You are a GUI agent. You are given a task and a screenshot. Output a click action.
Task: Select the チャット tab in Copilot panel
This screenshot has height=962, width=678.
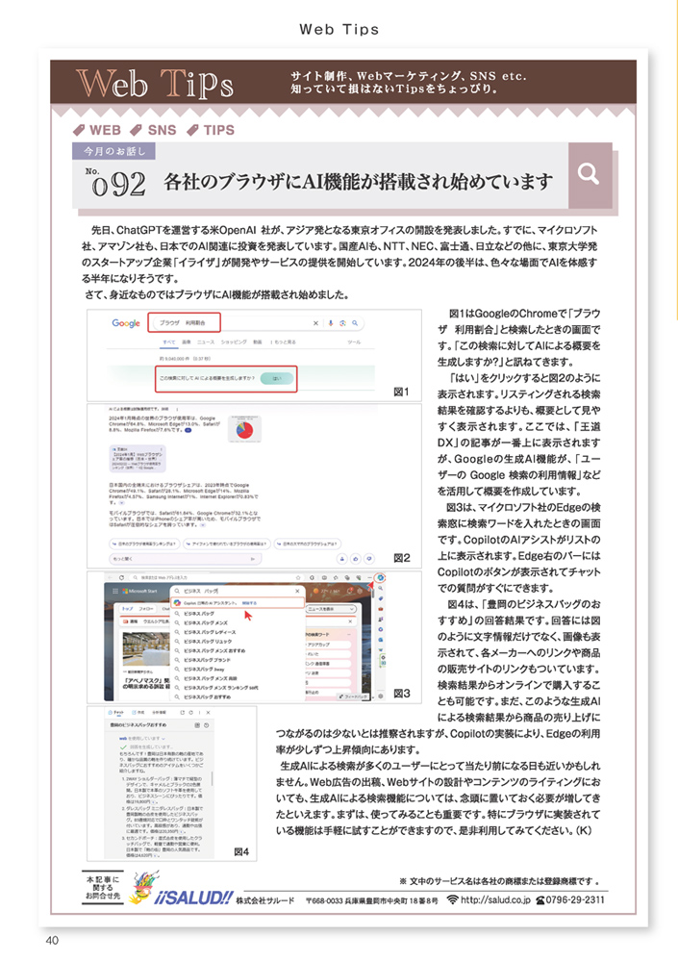coord(117,712)
